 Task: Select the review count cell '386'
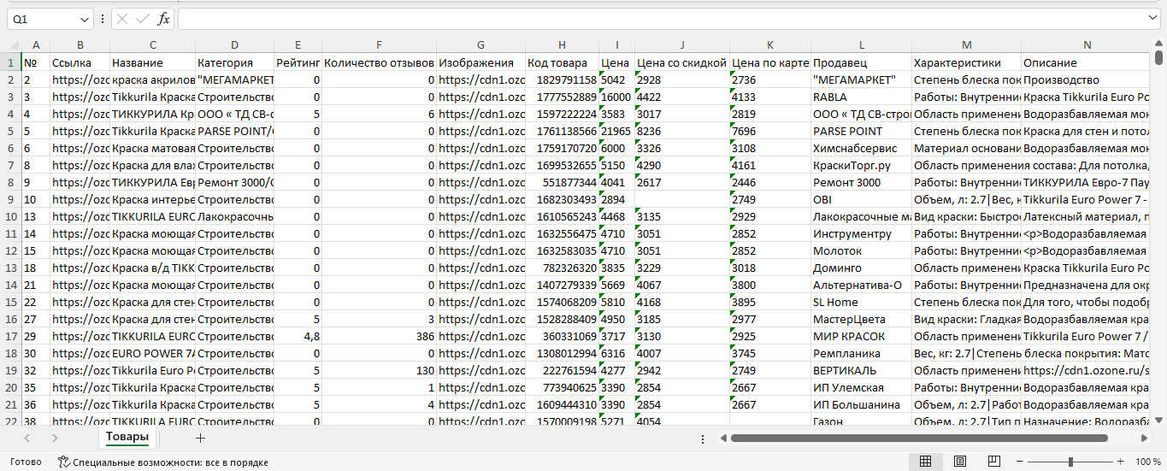click(x=379, y=336)
